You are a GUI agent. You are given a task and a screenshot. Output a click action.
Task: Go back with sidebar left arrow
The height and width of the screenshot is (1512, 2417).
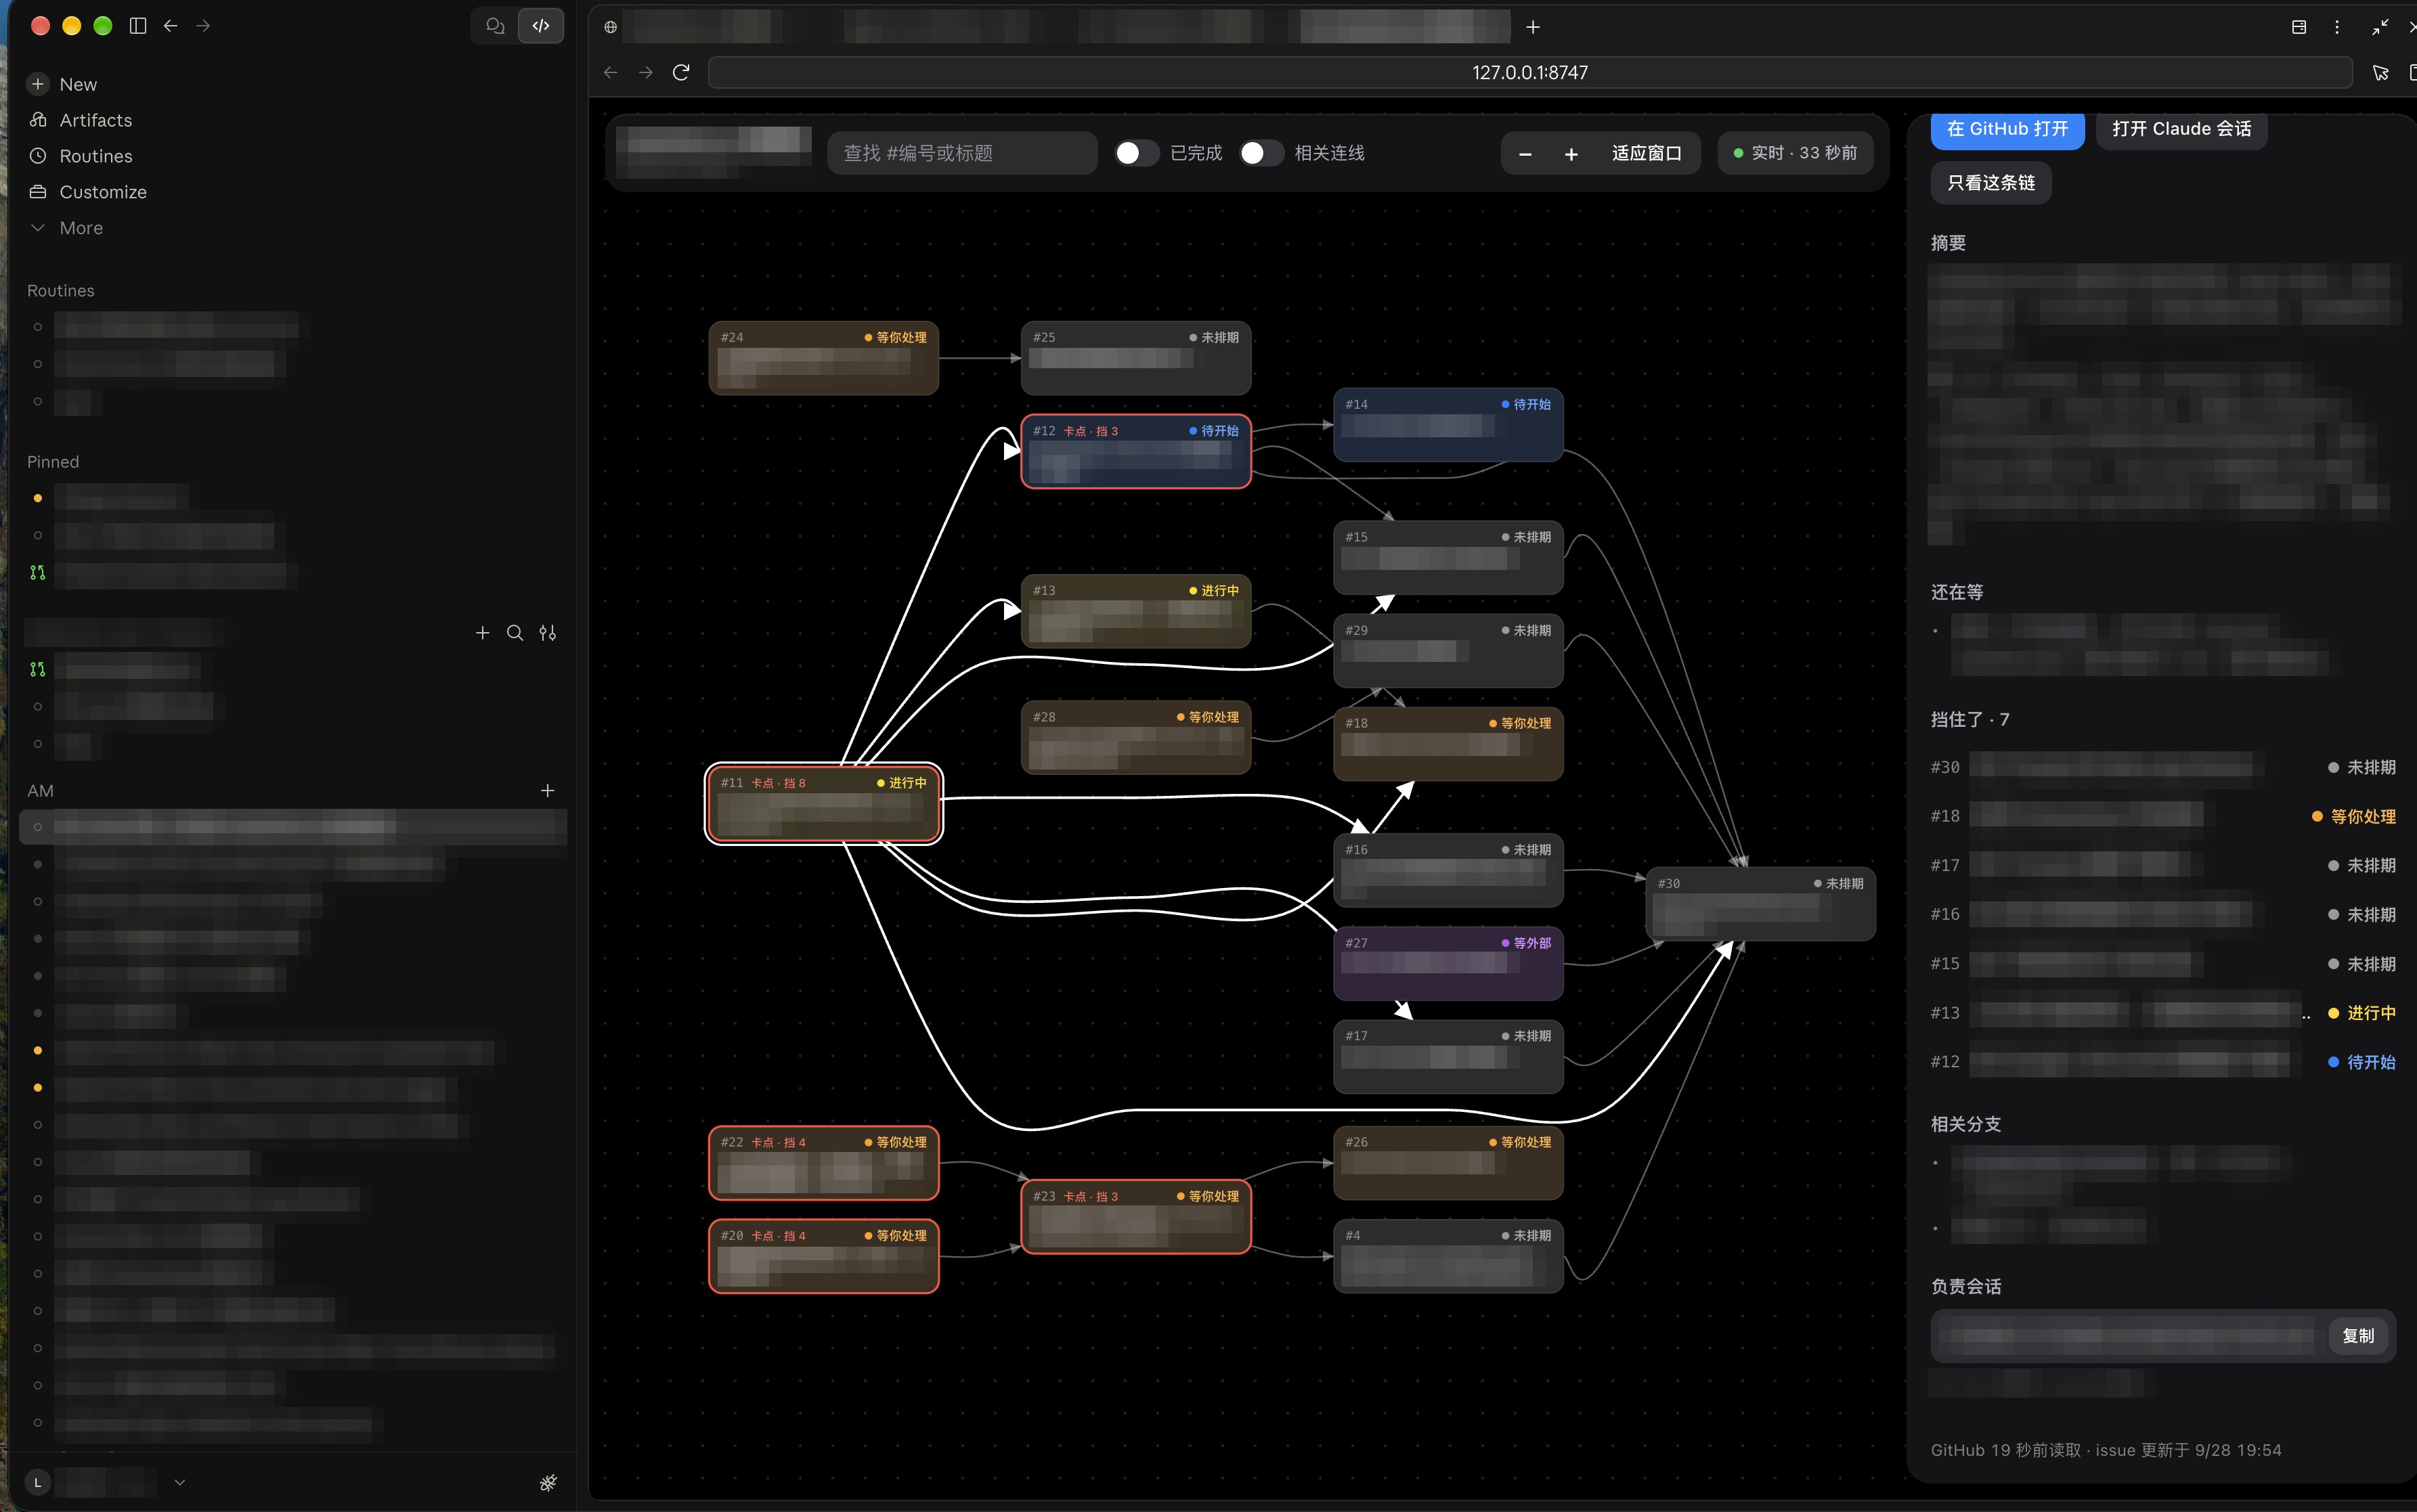coord(170,26)
